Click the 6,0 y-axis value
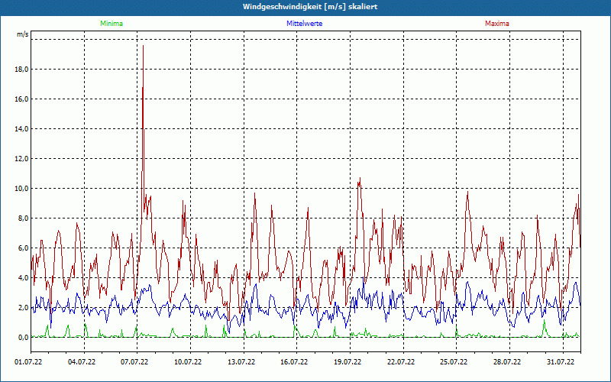The height and width of the screenshot is (382, 611). click(24, 248)
